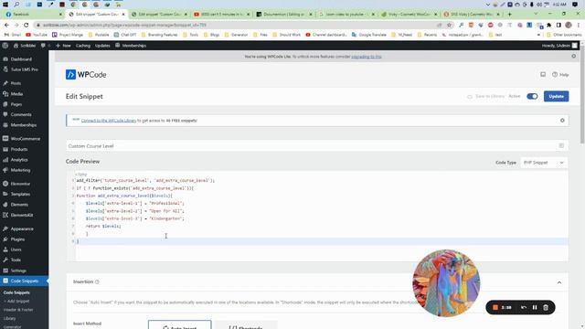
Task: Open Comments menu in sidebar
Action: tap(21, 114)
